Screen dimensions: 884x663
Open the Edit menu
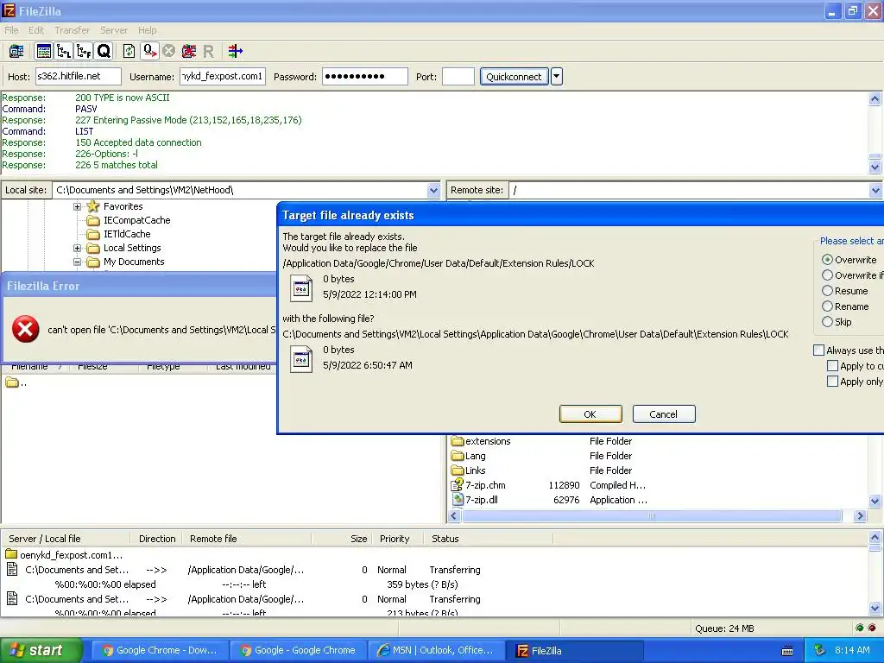[x=36, y=30]
